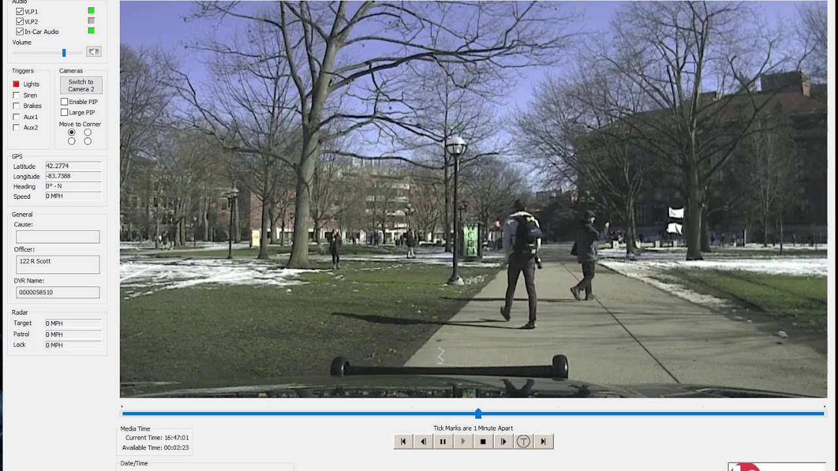Stop the video playback
Image resolution: width=838 pixels, height=471 pixels.
pos(483,442)
